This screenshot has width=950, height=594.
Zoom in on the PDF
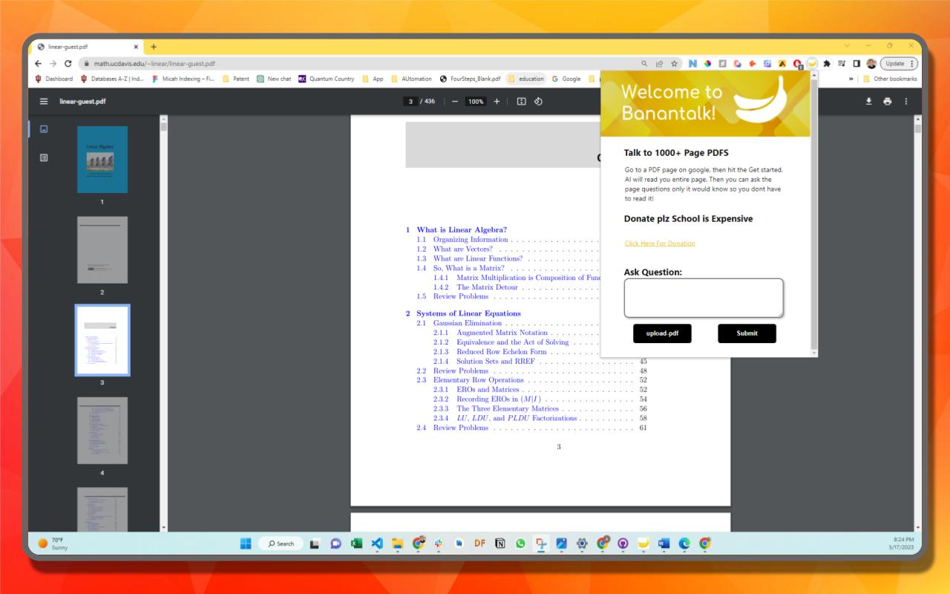coord(496,102)
